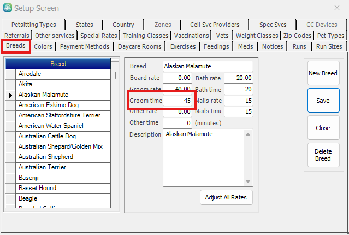Screen dimensions: 349x235
Task: Open the Country tab
Action: pos(123,25)
